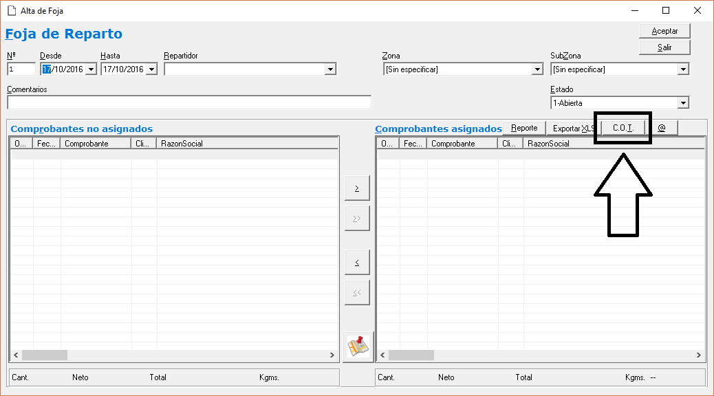Remove selected comprobante from assigned list
This screenshot has height=396, width=714.
click(x=357, y=262)
